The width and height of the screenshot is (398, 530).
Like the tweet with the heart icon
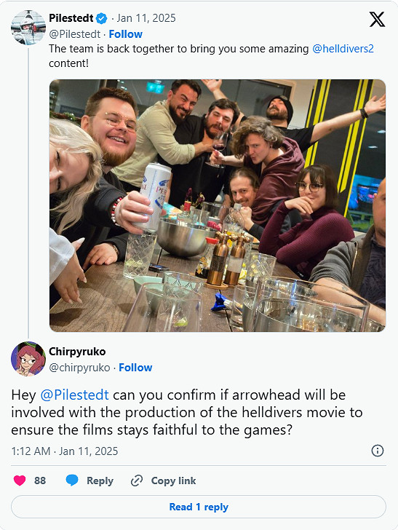pyautogui.click(x=20, y=480)
